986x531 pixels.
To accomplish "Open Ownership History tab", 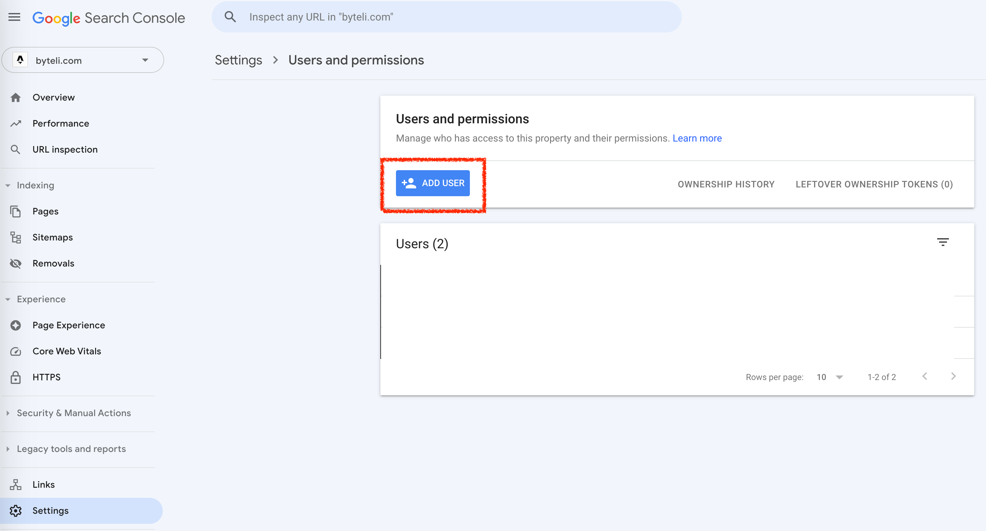I will tap(726, 184).
